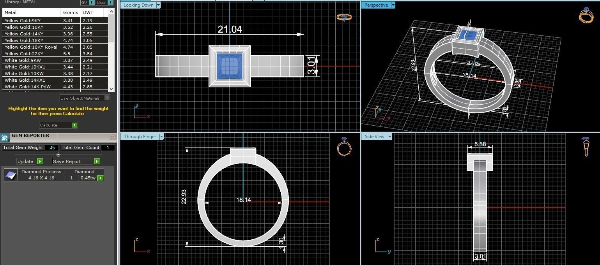Collapse the Gem Reporter panel with up arrow
The image size is (600, 265).
[58, 154]
